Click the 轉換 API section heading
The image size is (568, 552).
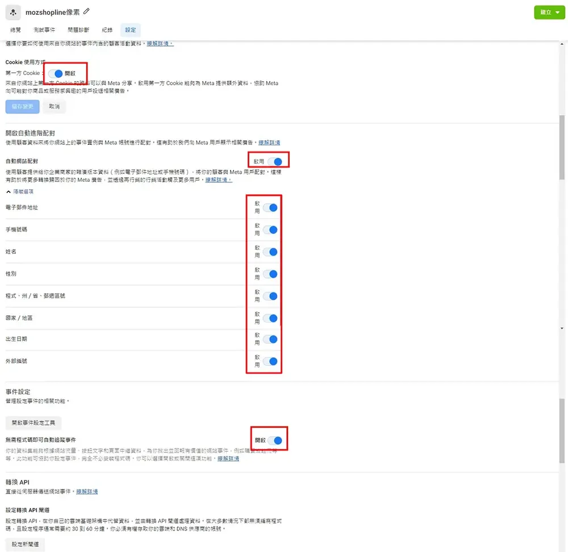[x=18, y=482]
